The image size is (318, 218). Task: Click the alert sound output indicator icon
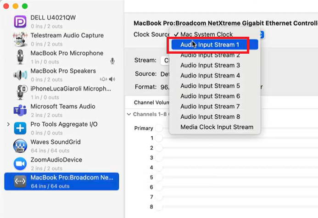[103, 79]
